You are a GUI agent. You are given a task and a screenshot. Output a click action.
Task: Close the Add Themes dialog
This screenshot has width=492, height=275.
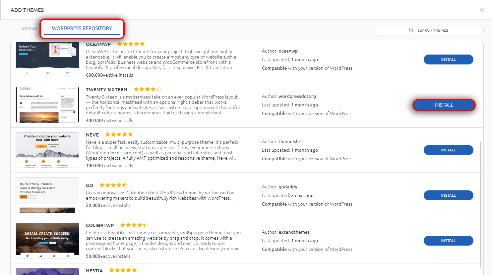482,10
